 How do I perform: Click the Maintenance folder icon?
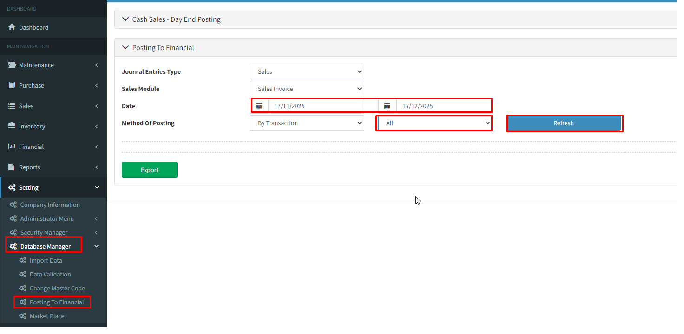click(x=12, y=65)
